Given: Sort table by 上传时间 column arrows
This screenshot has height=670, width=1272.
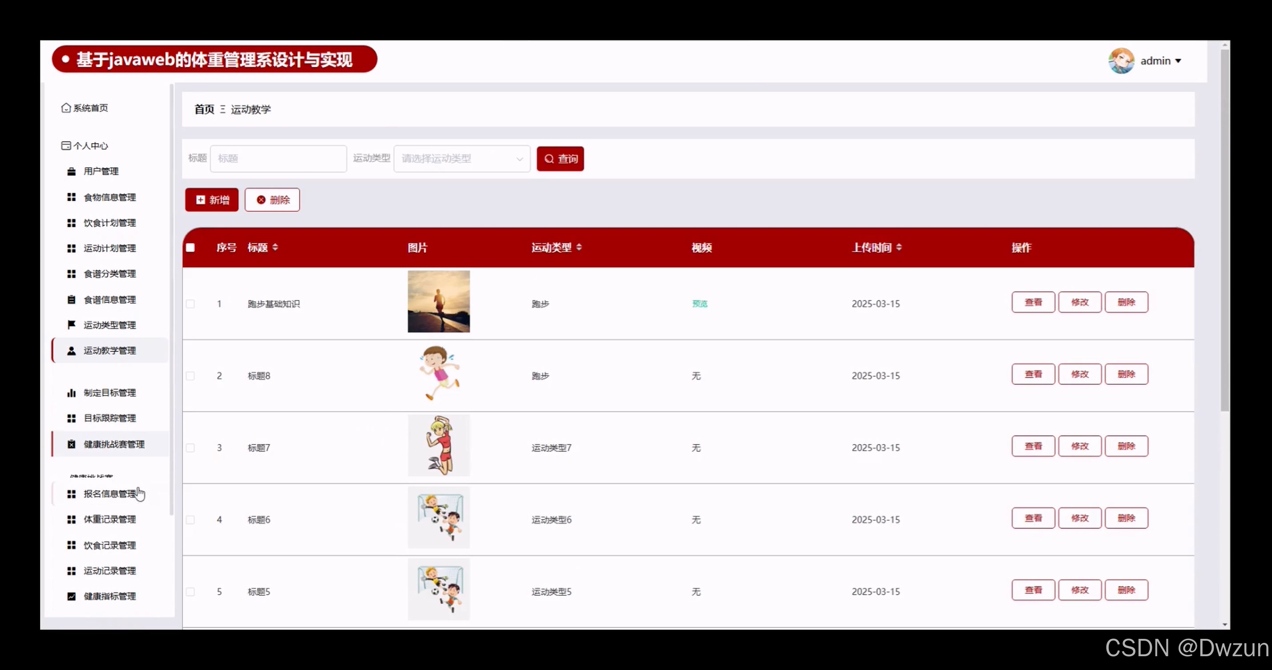Looking at the screenshot, I should (899, 247).
